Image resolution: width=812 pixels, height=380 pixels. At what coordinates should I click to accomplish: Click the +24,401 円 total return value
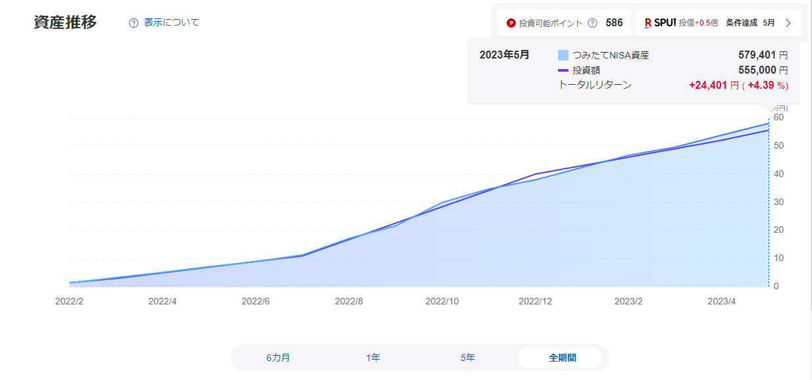(713, 85)
